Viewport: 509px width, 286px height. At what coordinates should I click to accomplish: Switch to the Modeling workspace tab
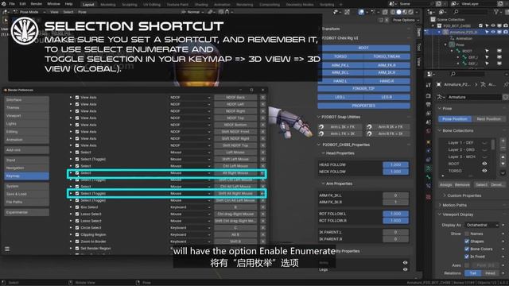tap(108, 5)
